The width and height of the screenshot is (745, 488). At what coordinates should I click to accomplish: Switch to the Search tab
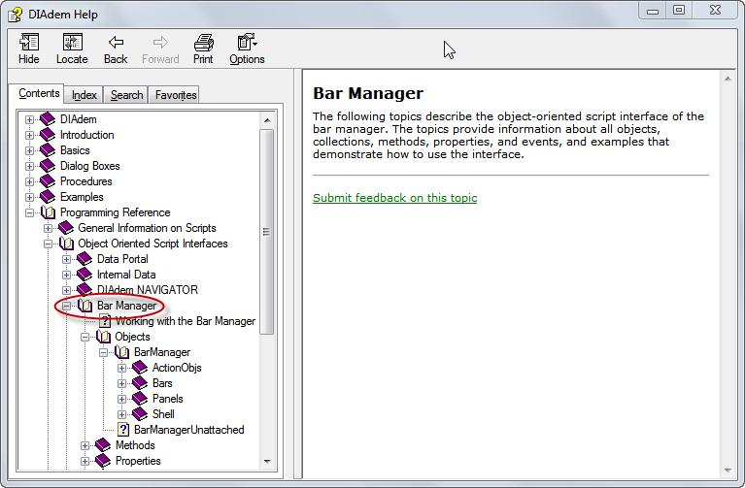click(x=126, y=95)
